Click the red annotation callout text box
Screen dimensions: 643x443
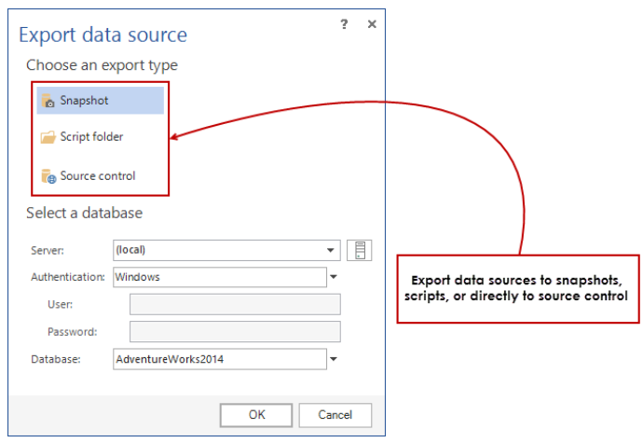(518, 288)
